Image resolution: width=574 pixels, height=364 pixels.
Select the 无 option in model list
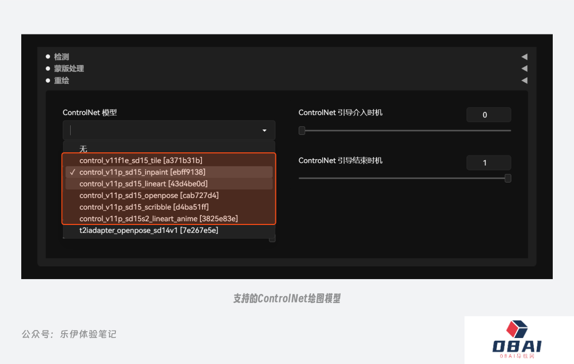click(83, 149)
